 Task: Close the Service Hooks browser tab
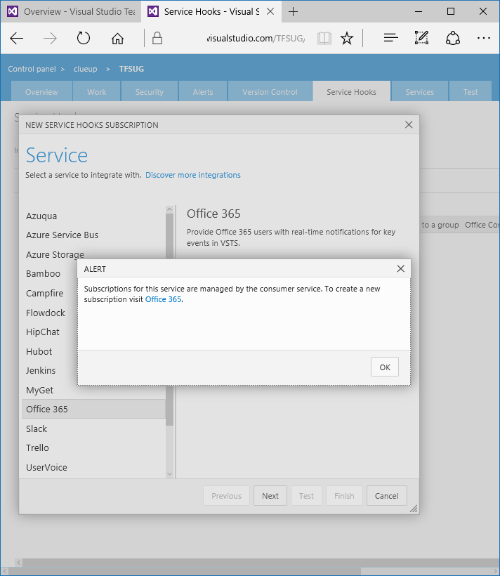[270, 11]
